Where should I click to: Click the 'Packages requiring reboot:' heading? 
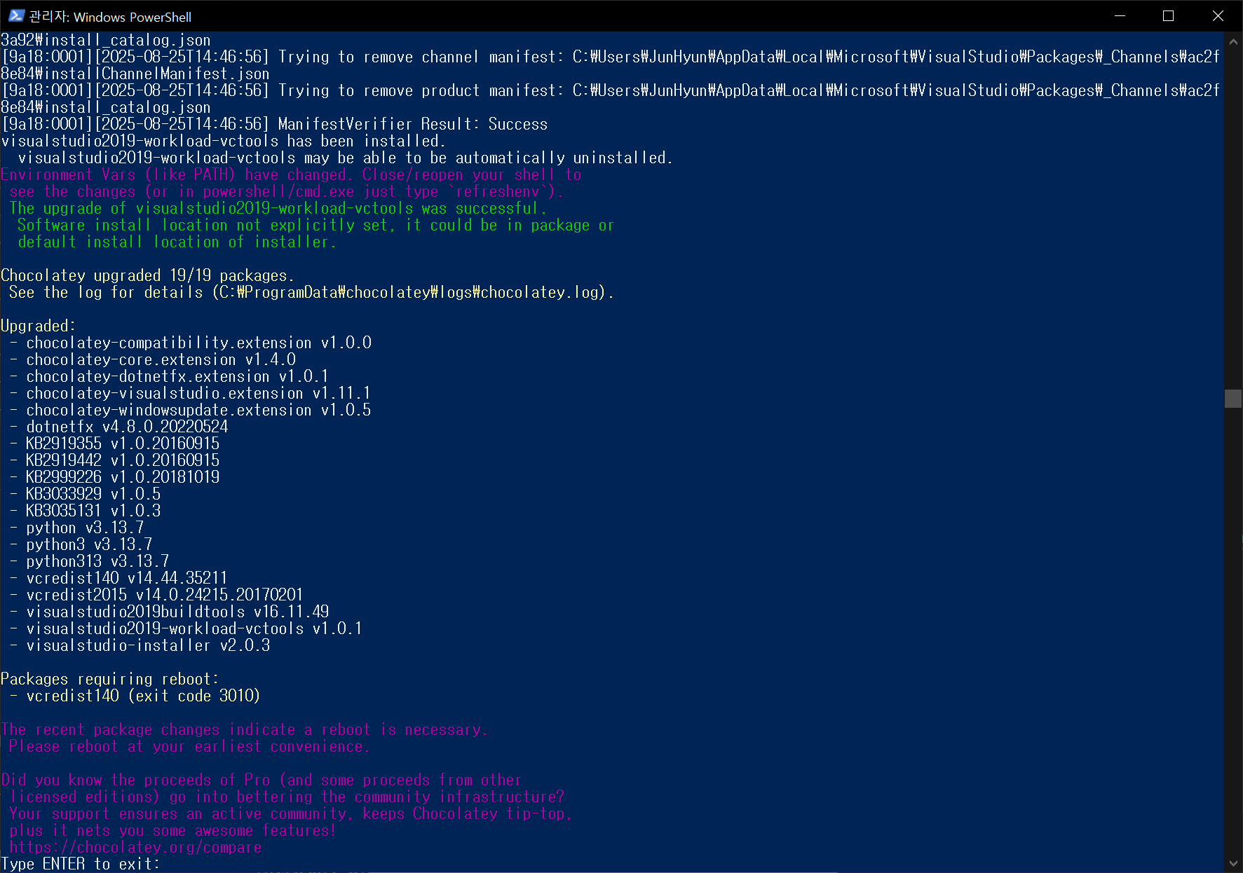pyautogui.click(x=109, y=679)
